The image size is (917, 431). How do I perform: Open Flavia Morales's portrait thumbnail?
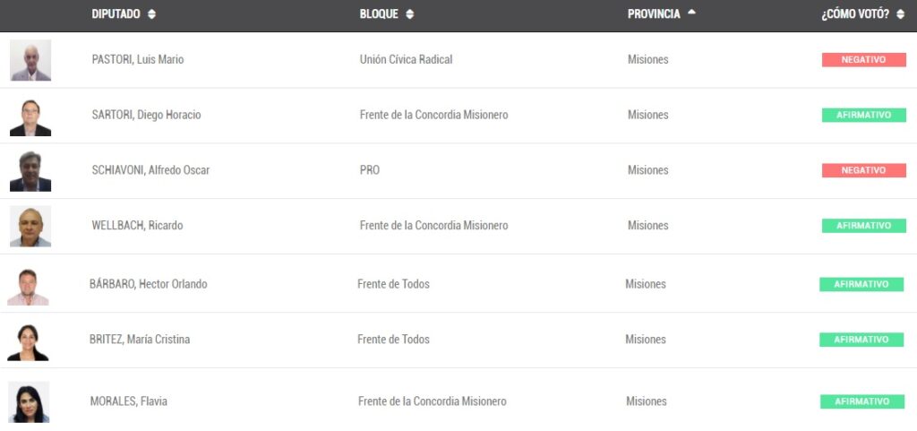(x=29, y=402)
